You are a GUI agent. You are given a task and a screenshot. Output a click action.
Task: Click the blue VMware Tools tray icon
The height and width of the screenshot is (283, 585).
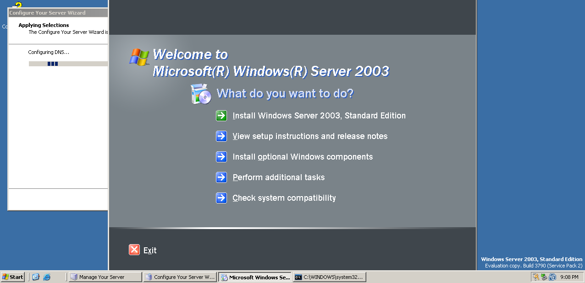(x=552, y=277)
